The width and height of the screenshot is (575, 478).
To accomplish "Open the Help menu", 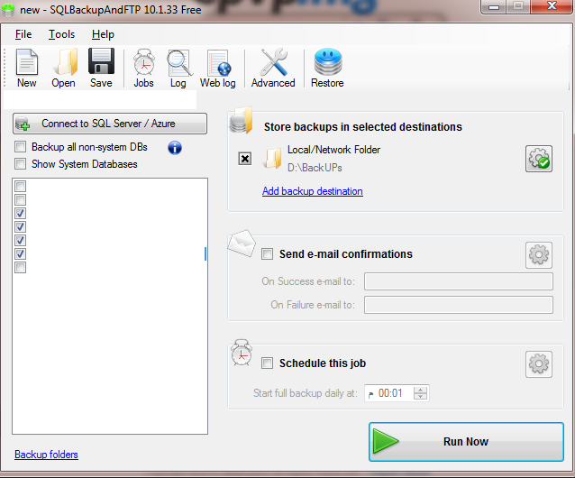I will [103, 34].
